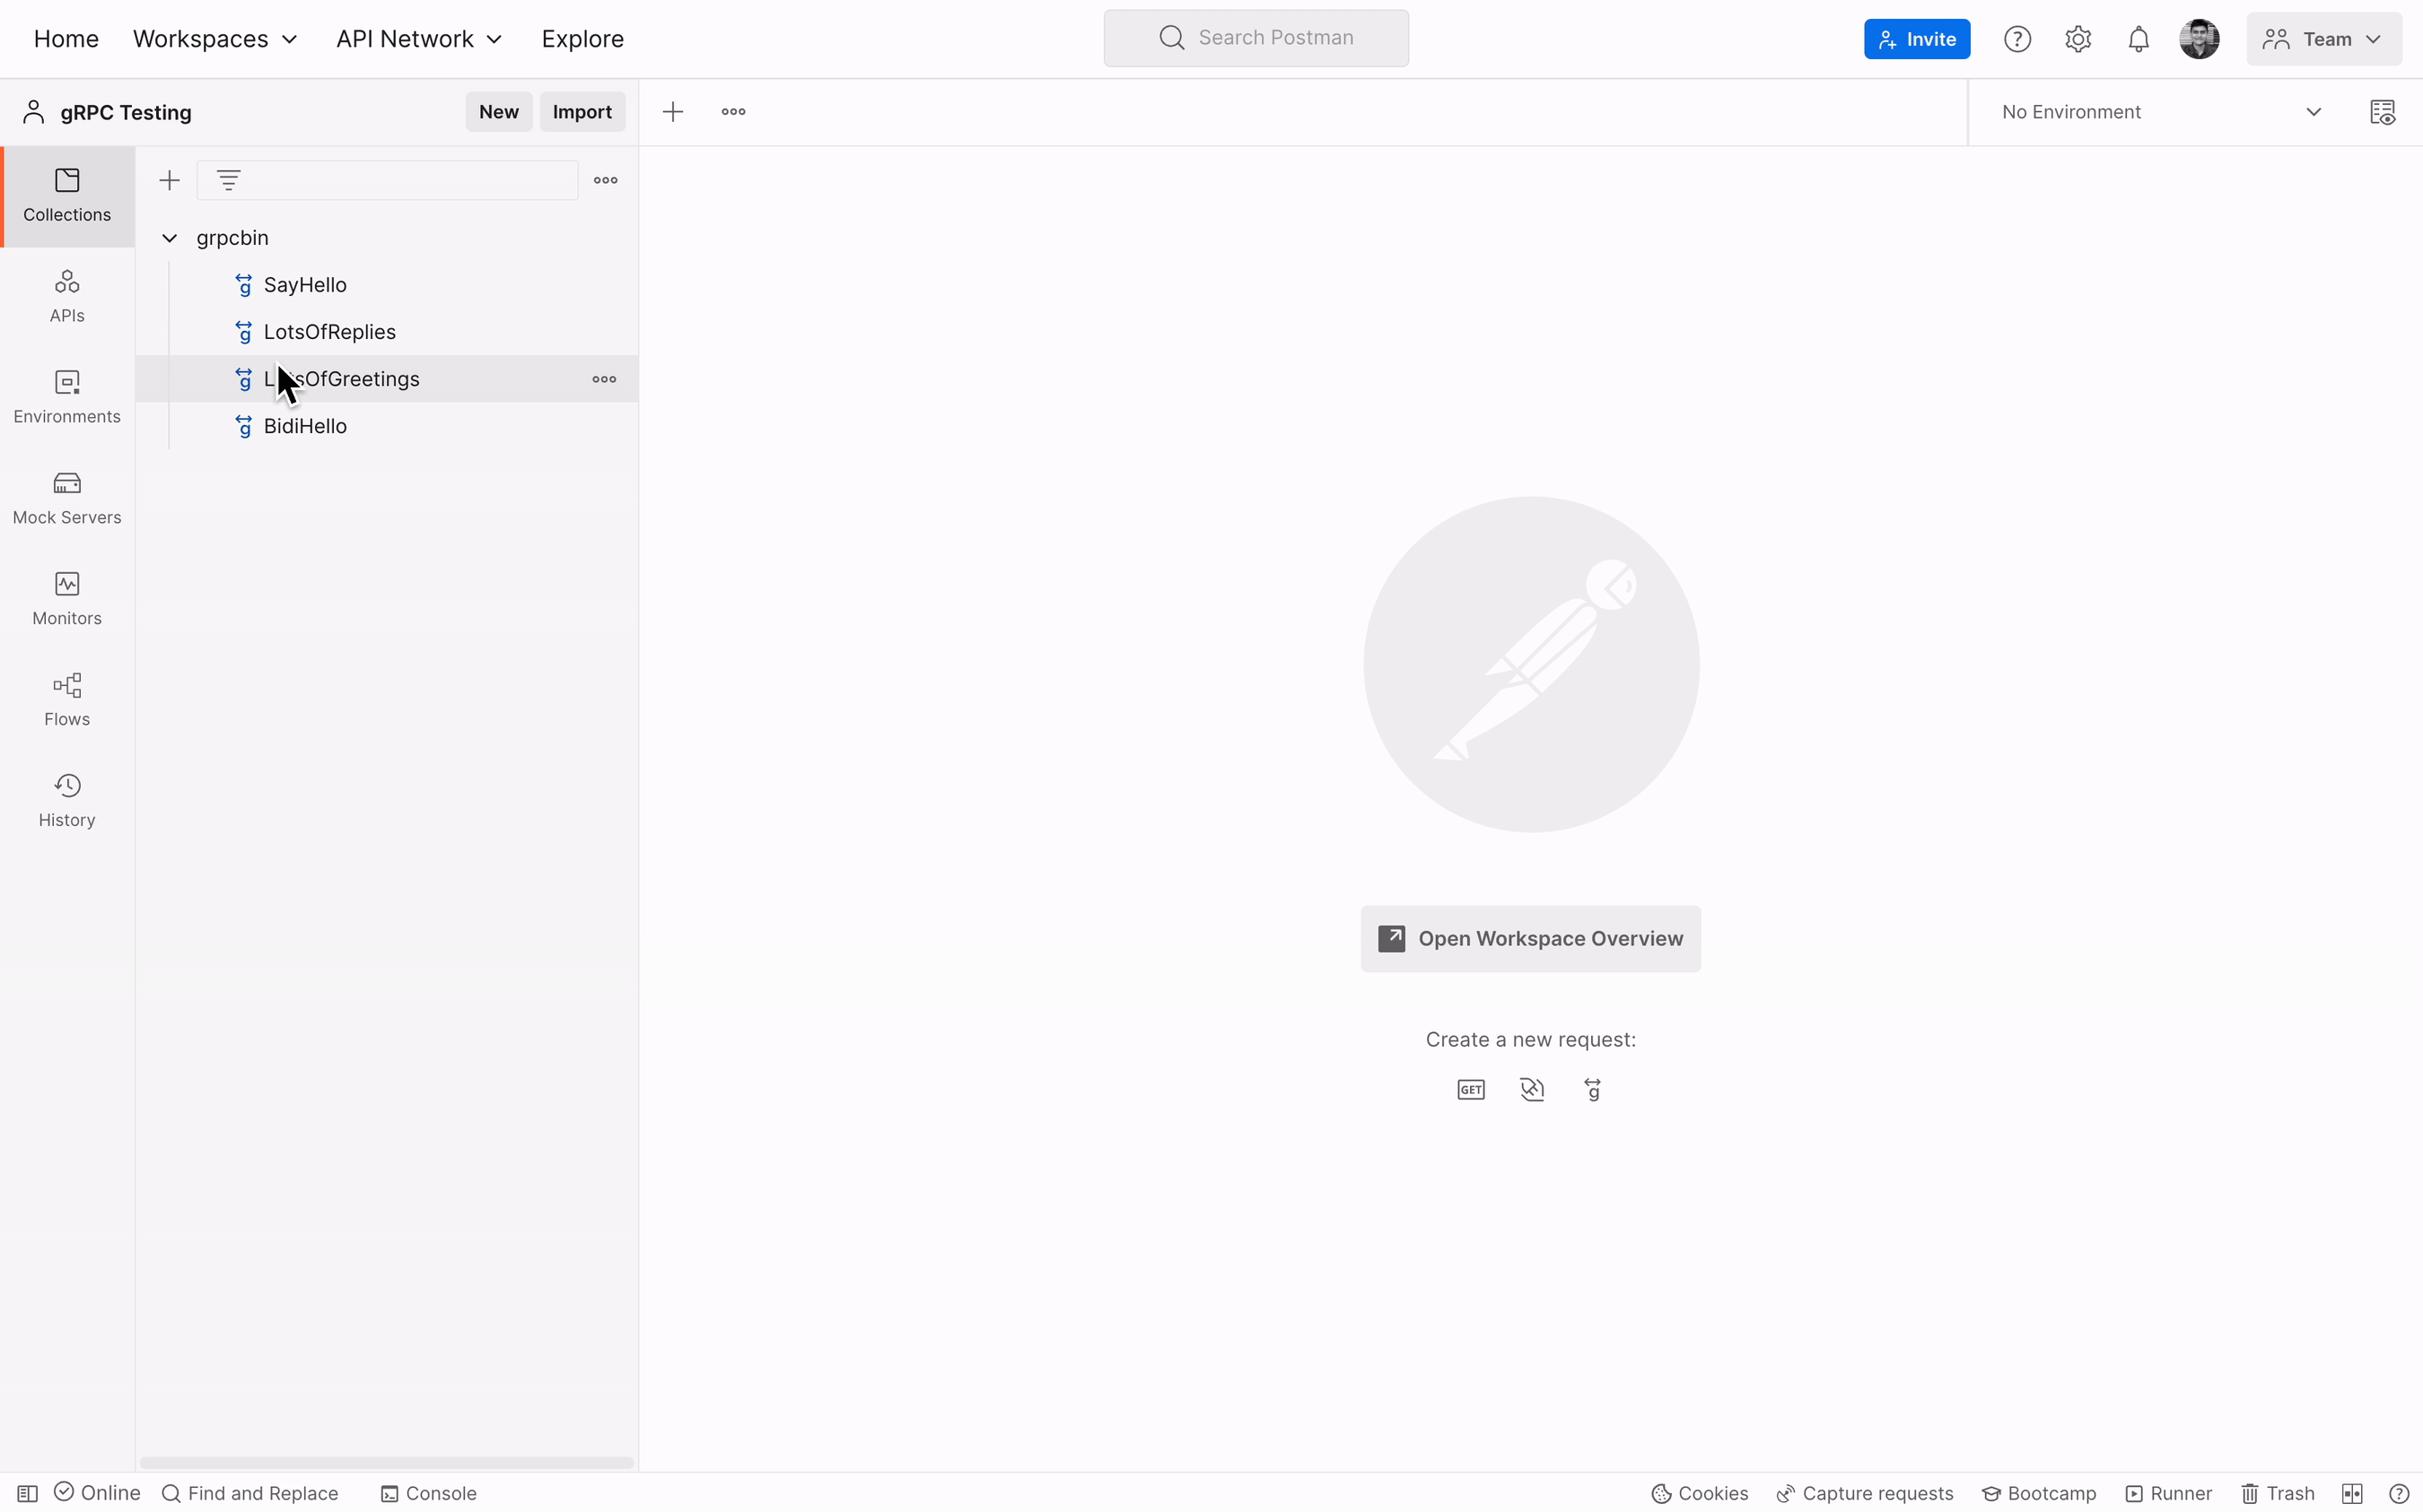Switch to the History tab
The image size is (2423, 1512).
[x=67, y=800]
